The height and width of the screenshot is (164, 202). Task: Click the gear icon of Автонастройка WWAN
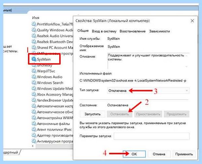(x=34, y=118)
